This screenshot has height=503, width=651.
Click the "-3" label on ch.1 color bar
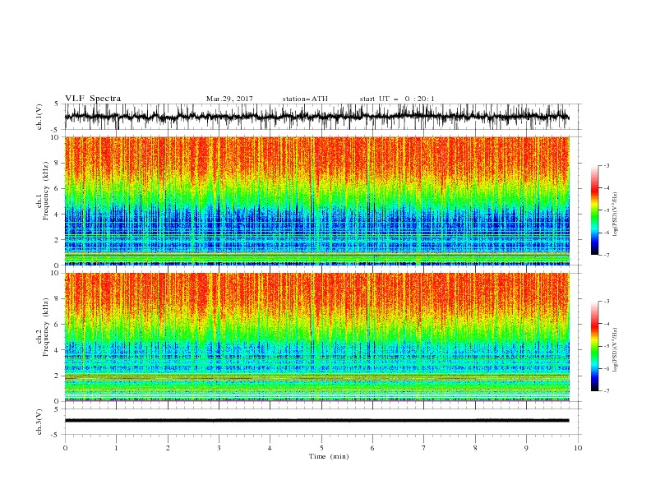(x=607, y=165)
